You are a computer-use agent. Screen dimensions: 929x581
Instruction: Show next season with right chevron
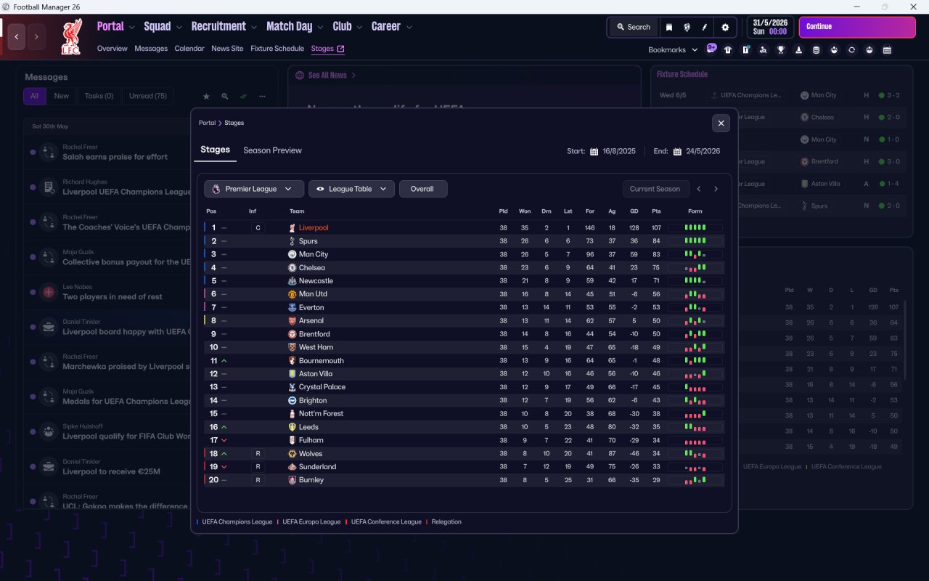click(x=716, y=189)
